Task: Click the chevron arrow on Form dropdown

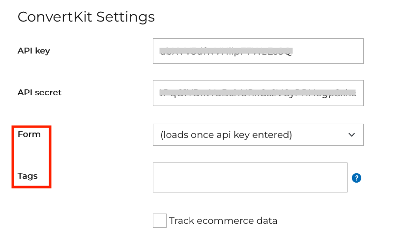Action: (x=351, y=135)
